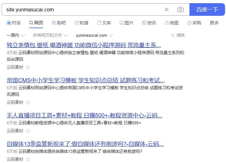This screenshot has height=163, width=226.
Task: Expand the 一周内 time filter dropdown
Action: click(15, 35)
